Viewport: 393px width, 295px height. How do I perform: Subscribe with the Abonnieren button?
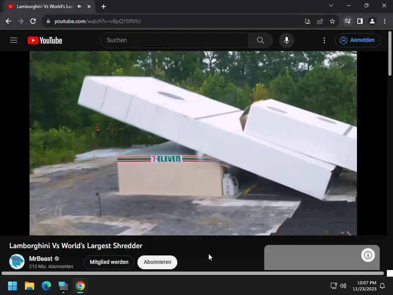(x=157, y=262)
